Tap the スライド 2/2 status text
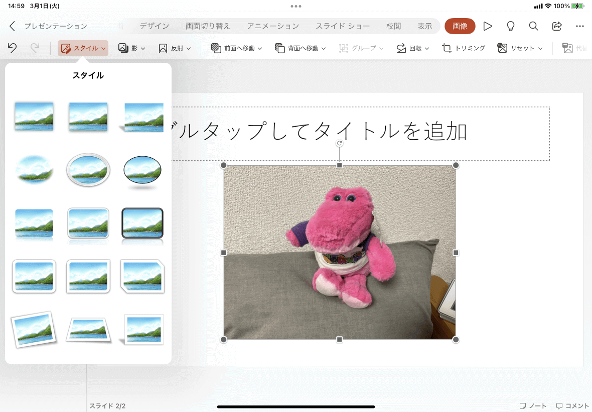The height and width of the screenshot is (412, 592). pos(107,406)
